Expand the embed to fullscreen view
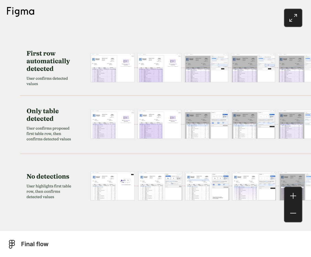311x257 pixels. tap(293, 18)
